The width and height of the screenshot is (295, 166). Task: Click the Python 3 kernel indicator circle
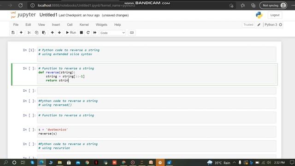[281, 24]
